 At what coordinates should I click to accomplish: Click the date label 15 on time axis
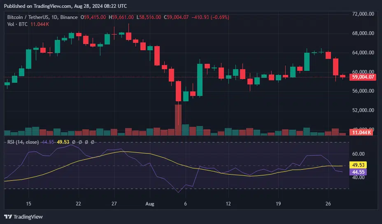click(x=28, y=204)
